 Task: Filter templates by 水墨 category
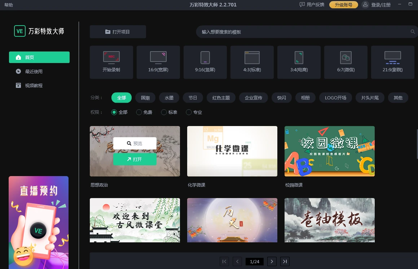pyautogui.click(x=169, y=98)
